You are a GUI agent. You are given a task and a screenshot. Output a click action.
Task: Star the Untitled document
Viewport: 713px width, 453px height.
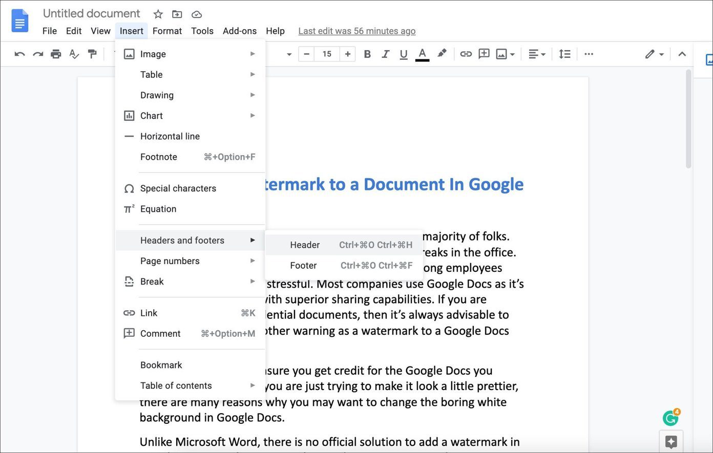pos(158,14)
